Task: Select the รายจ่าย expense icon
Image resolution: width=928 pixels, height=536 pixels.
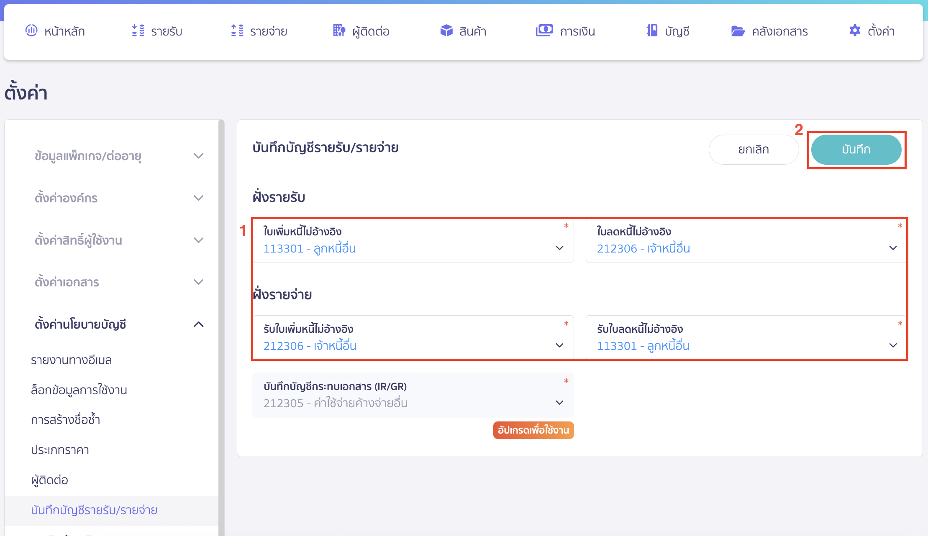Action: [x=238, y=31]
